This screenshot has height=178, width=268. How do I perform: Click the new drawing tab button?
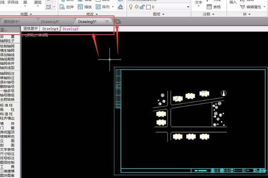(x=117, y=22)
